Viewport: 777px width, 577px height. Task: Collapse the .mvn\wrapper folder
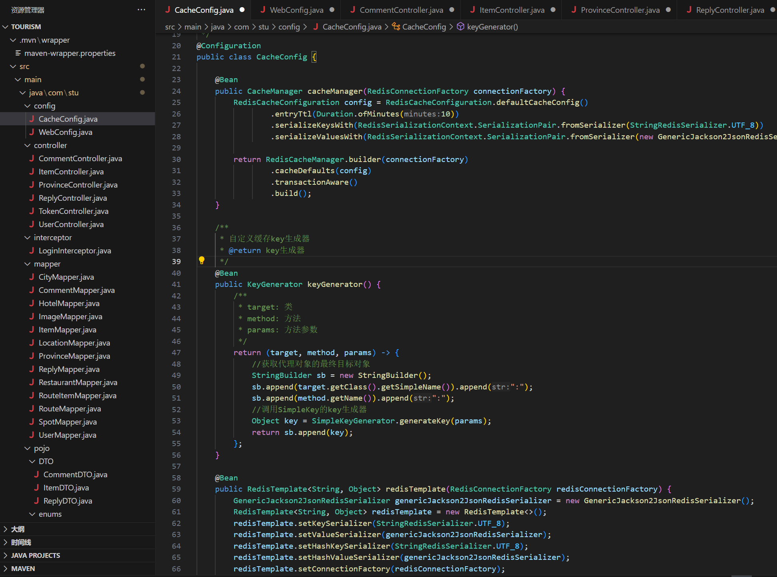tap(13, 40)
